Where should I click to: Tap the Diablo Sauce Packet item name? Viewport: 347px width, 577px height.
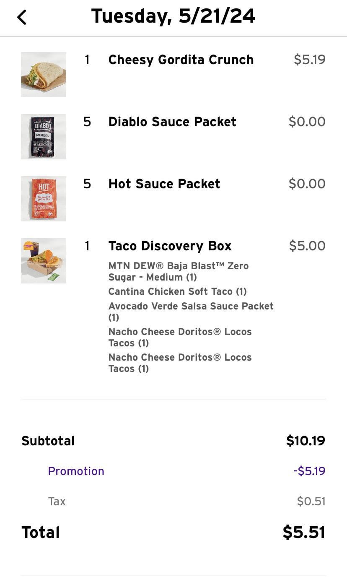(172, 122)
